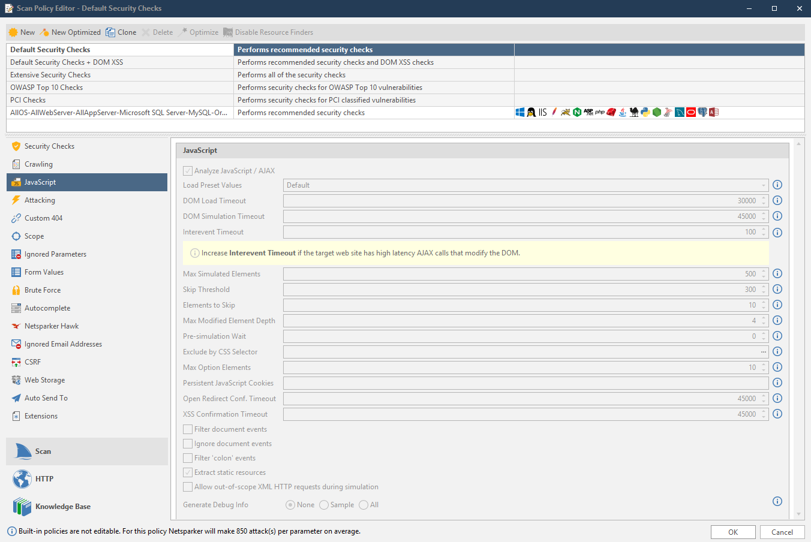Viewport: 811px width, 542px height.
Task: Click the DOM Simulation Timeout spinner arrows
Action: 764,216
